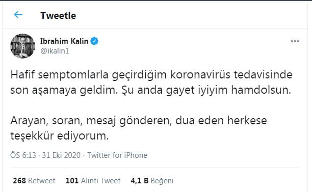View the 268 Retweet list
This screenshot has height=192, width=312.
coord(34,181)
